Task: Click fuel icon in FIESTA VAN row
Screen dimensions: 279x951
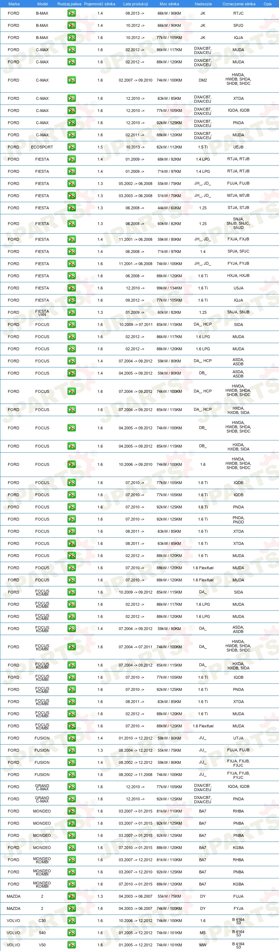Action: point(71,312)
